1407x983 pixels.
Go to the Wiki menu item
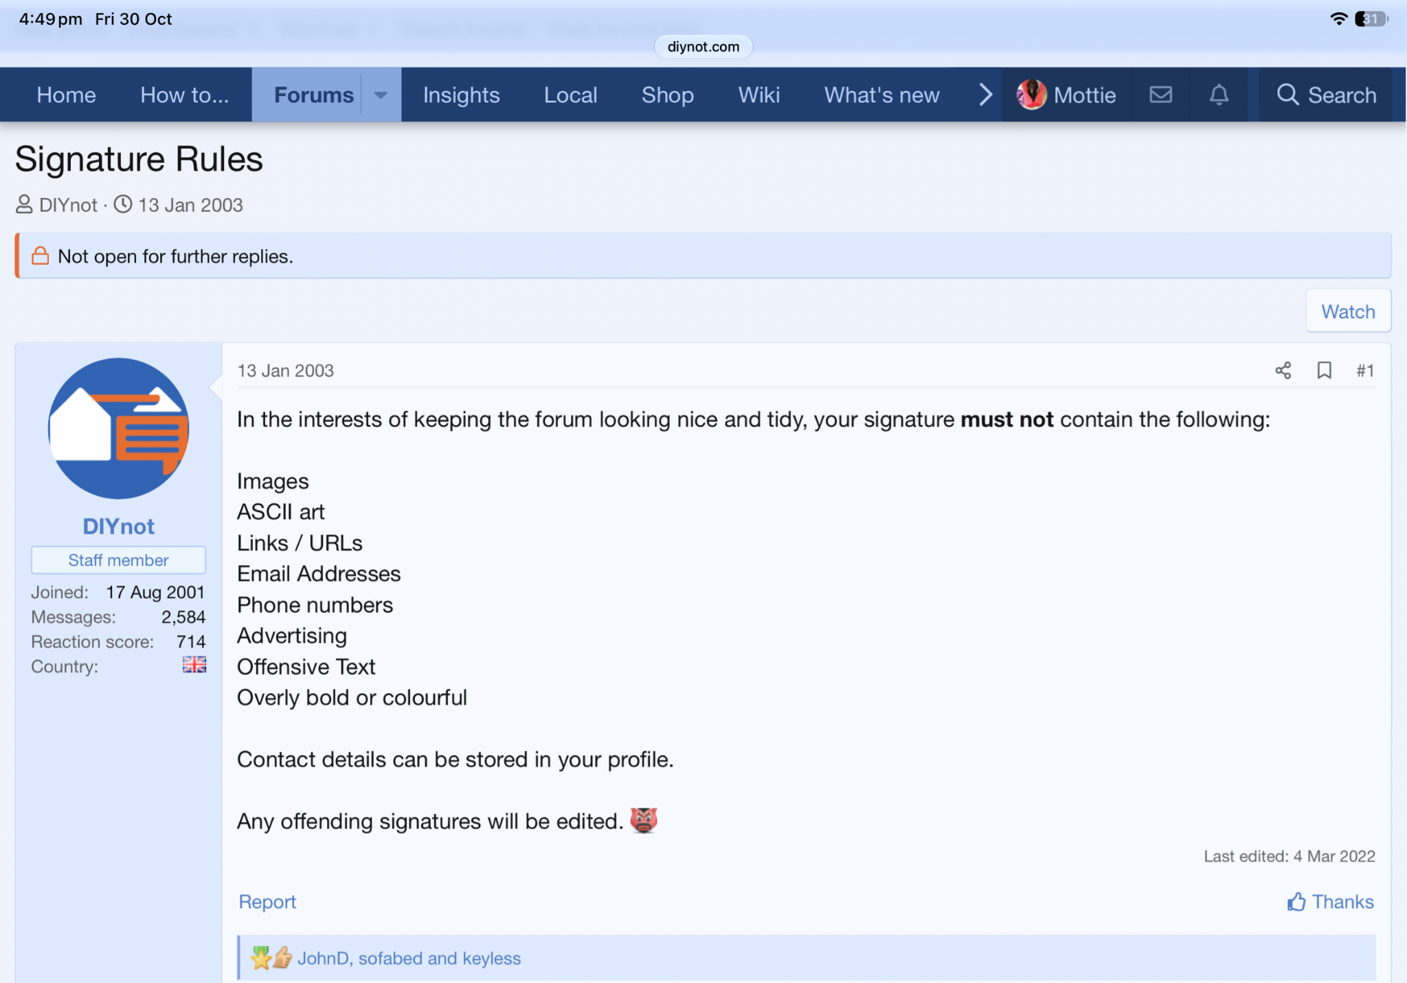758,95
